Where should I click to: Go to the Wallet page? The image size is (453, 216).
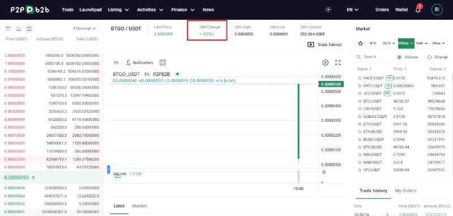401,10
